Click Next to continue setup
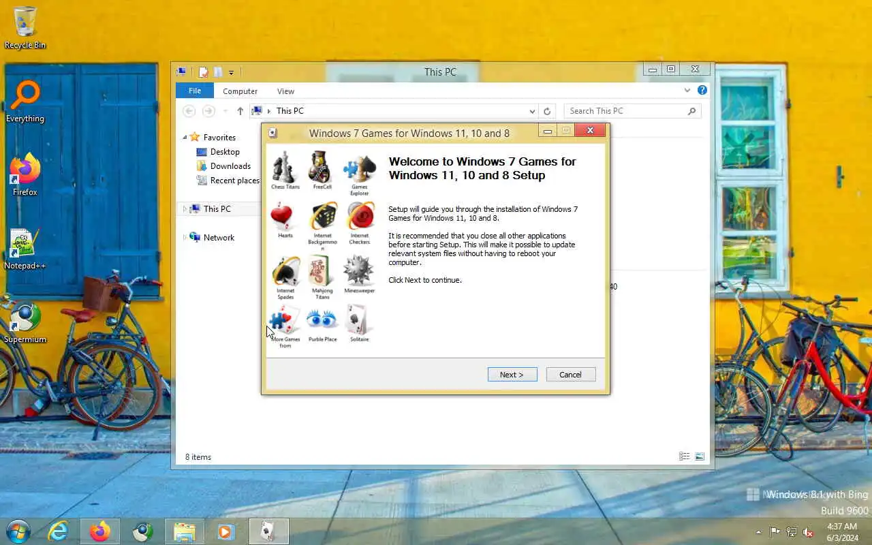 pyautogui.click(x=512, y=375)
